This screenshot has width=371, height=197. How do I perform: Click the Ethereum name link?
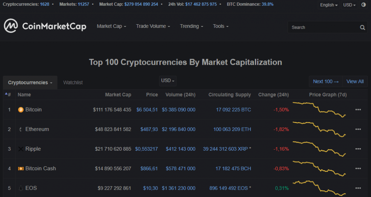(x=37, y=129)
